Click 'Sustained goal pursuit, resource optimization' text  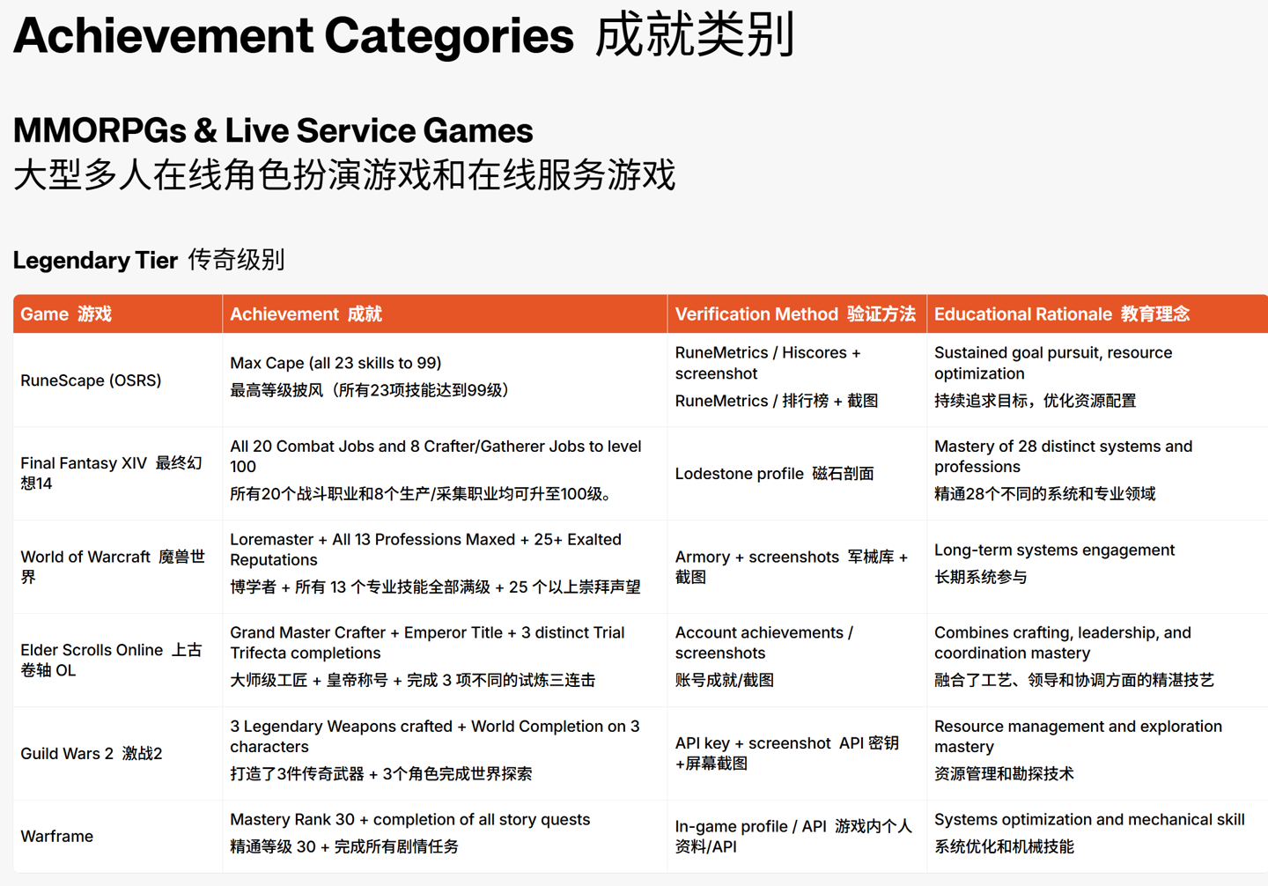pos(1053,363)
